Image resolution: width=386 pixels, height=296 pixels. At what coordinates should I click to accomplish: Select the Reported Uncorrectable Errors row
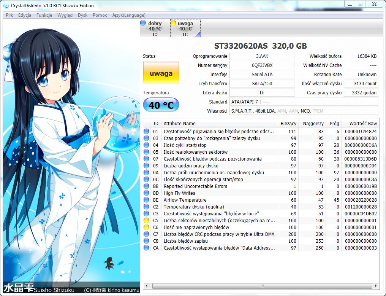[261, 186]
